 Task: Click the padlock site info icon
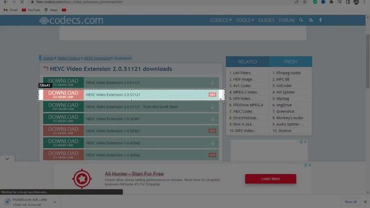tap(32, 2)
